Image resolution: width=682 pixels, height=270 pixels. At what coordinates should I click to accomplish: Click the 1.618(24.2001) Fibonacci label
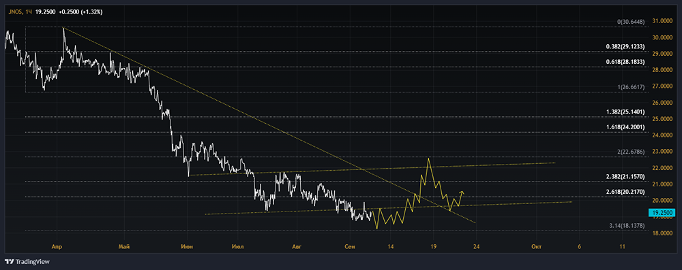(x=625, y=127)
